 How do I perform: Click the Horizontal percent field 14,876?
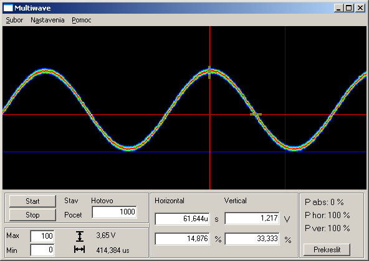click(x=182, y=239)
